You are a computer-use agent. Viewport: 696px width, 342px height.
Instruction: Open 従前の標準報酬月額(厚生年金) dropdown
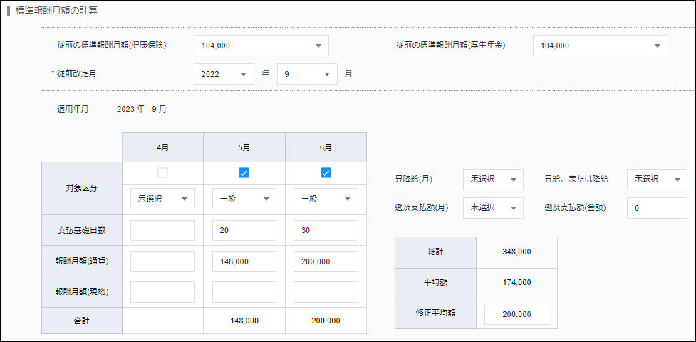pos(600,46)
